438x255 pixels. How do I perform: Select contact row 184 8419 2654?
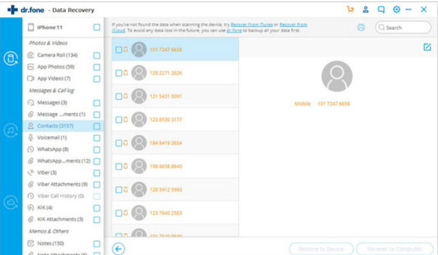(x=175, y=143)
